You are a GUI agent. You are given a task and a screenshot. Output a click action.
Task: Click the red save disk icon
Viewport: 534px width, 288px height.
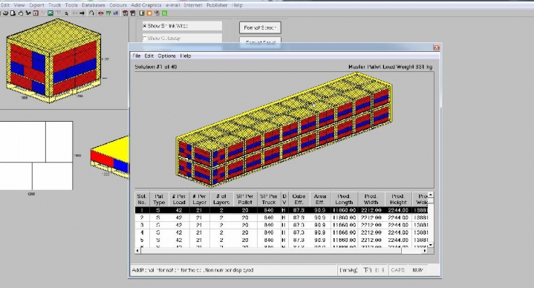(x=36, y=13)
